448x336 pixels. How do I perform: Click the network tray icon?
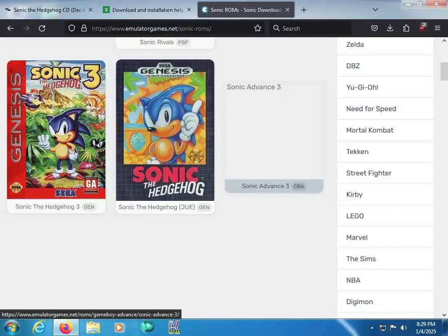point(383,328)
